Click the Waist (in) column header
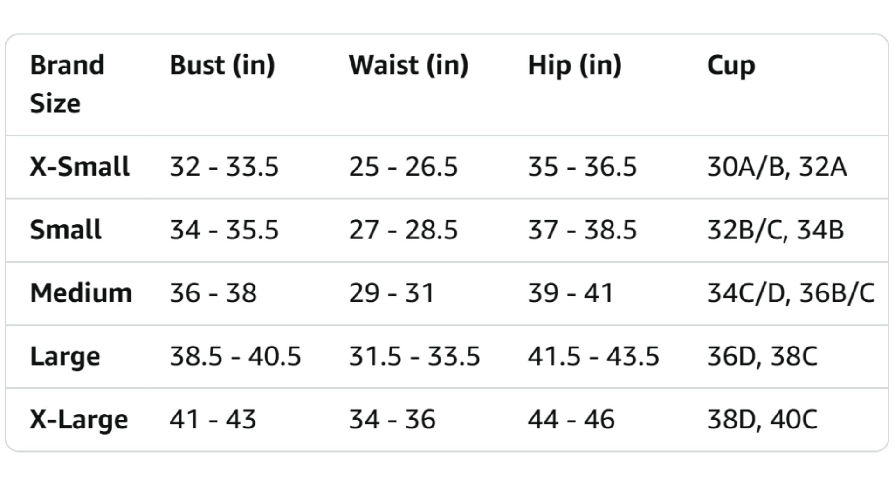Screen dimensions: 895x503 coord(408,65)
